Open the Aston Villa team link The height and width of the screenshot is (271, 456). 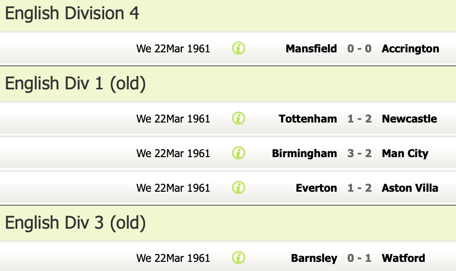pyautogui.click(x=410, y=188)
